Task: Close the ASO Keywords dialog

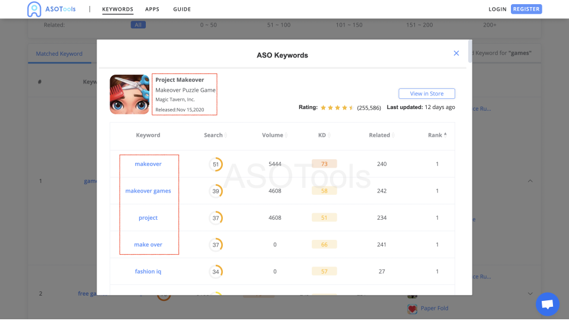Action: 456,53
